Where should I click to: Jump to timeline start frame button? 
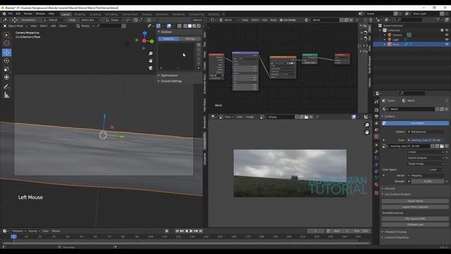[177, 231]
